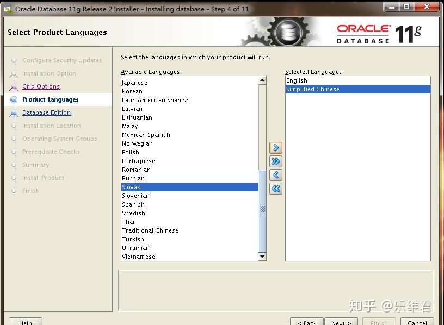This screenshot has height=325, width=444.
Task: Click the scrollbar up arrow in Available Languages
Action: tap(262, 80)
